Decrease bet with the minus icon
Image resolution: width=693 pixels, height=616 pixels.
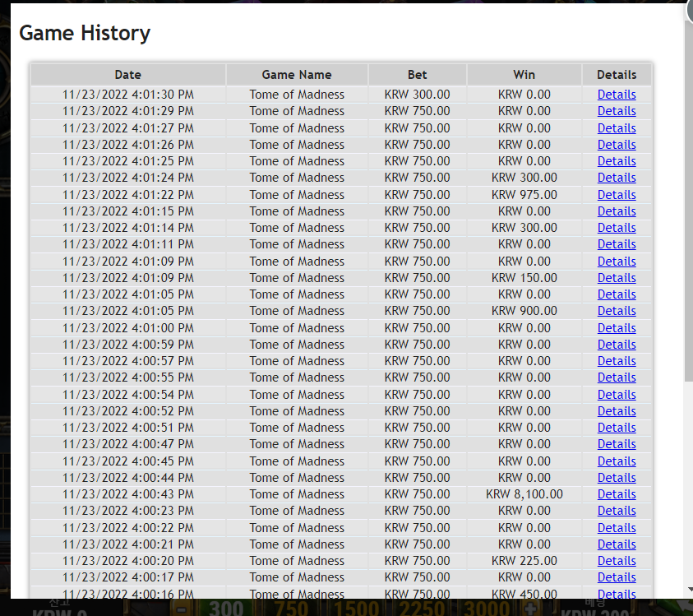[181, 609]
